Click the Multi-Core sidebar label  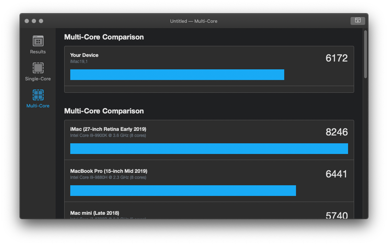point(38,106)
